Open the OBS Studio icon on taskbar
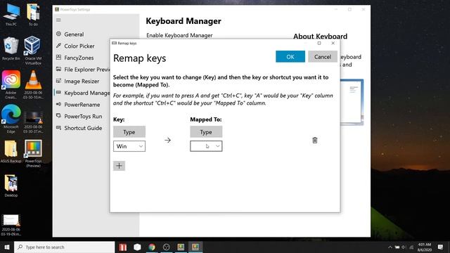 [166, 247]
